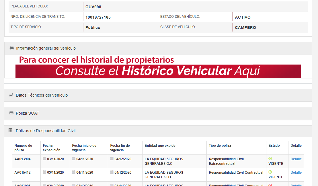The width and height of the screenshot is (318, 186).
Task: Open Detalle link for policy AA015412
Action: [x=296, y=173]
